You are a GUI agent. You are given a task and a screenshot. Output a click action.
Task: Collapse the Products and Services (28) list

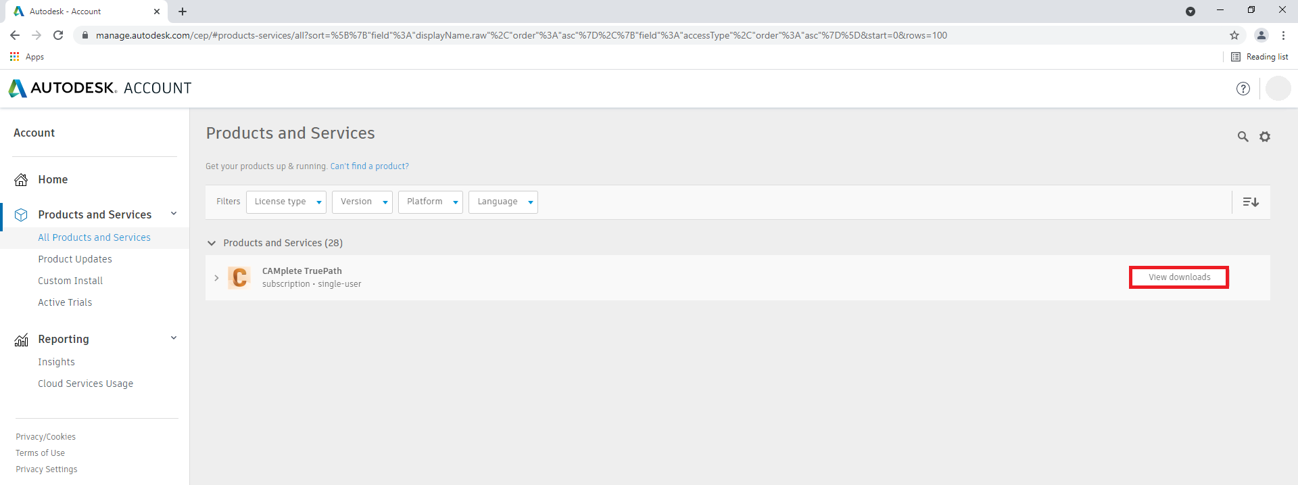click(212, 243)
